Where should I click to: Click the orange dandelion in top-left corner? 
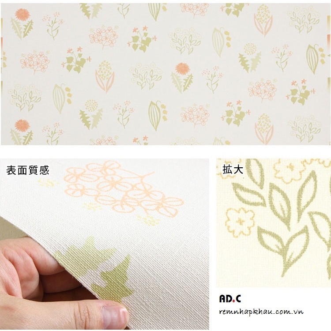23,14
